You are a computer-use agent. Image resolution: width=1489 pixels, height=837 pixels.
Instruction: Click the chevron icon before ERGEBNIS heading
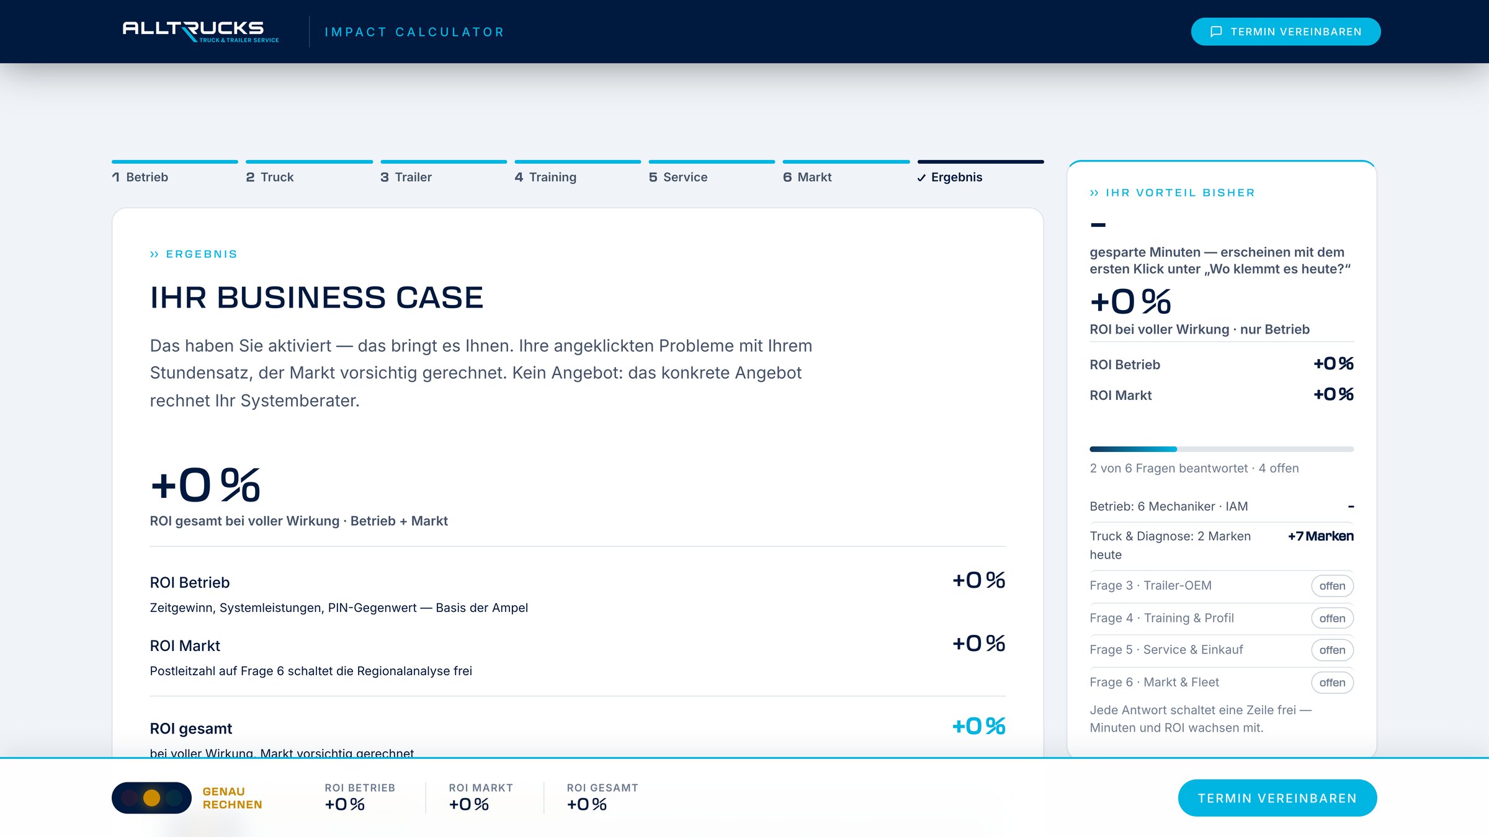(154, 254)
